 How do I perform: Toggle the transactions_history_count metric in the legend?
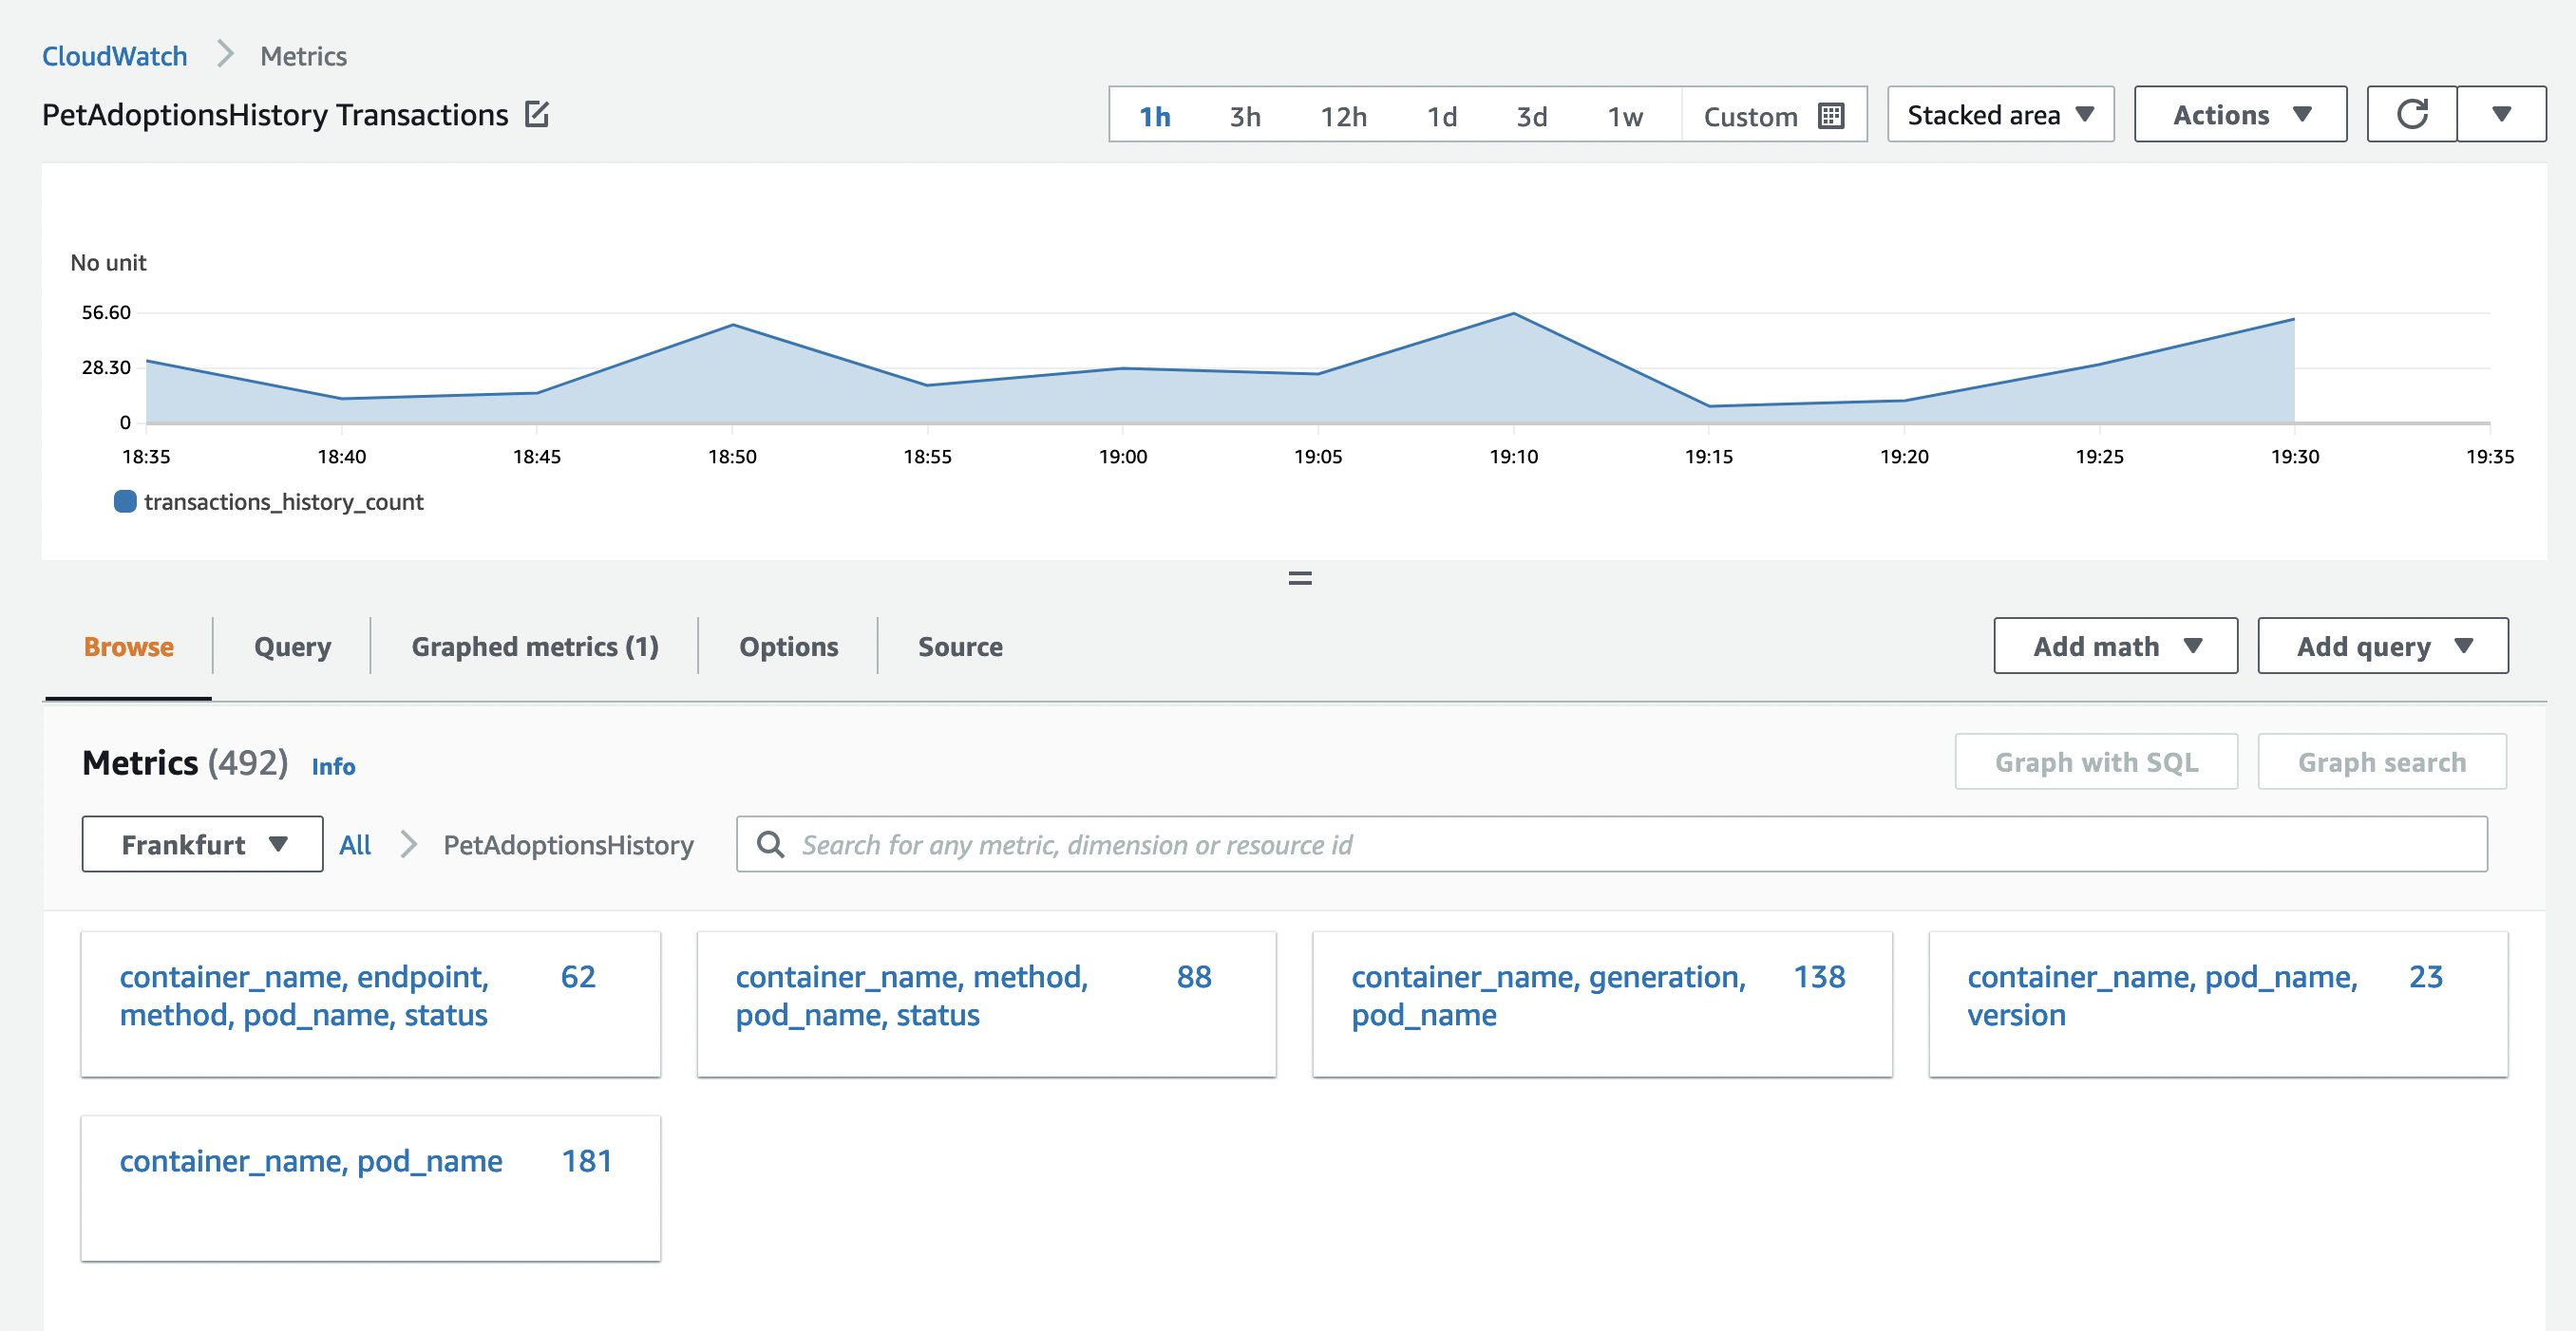[x=284, y=500]
